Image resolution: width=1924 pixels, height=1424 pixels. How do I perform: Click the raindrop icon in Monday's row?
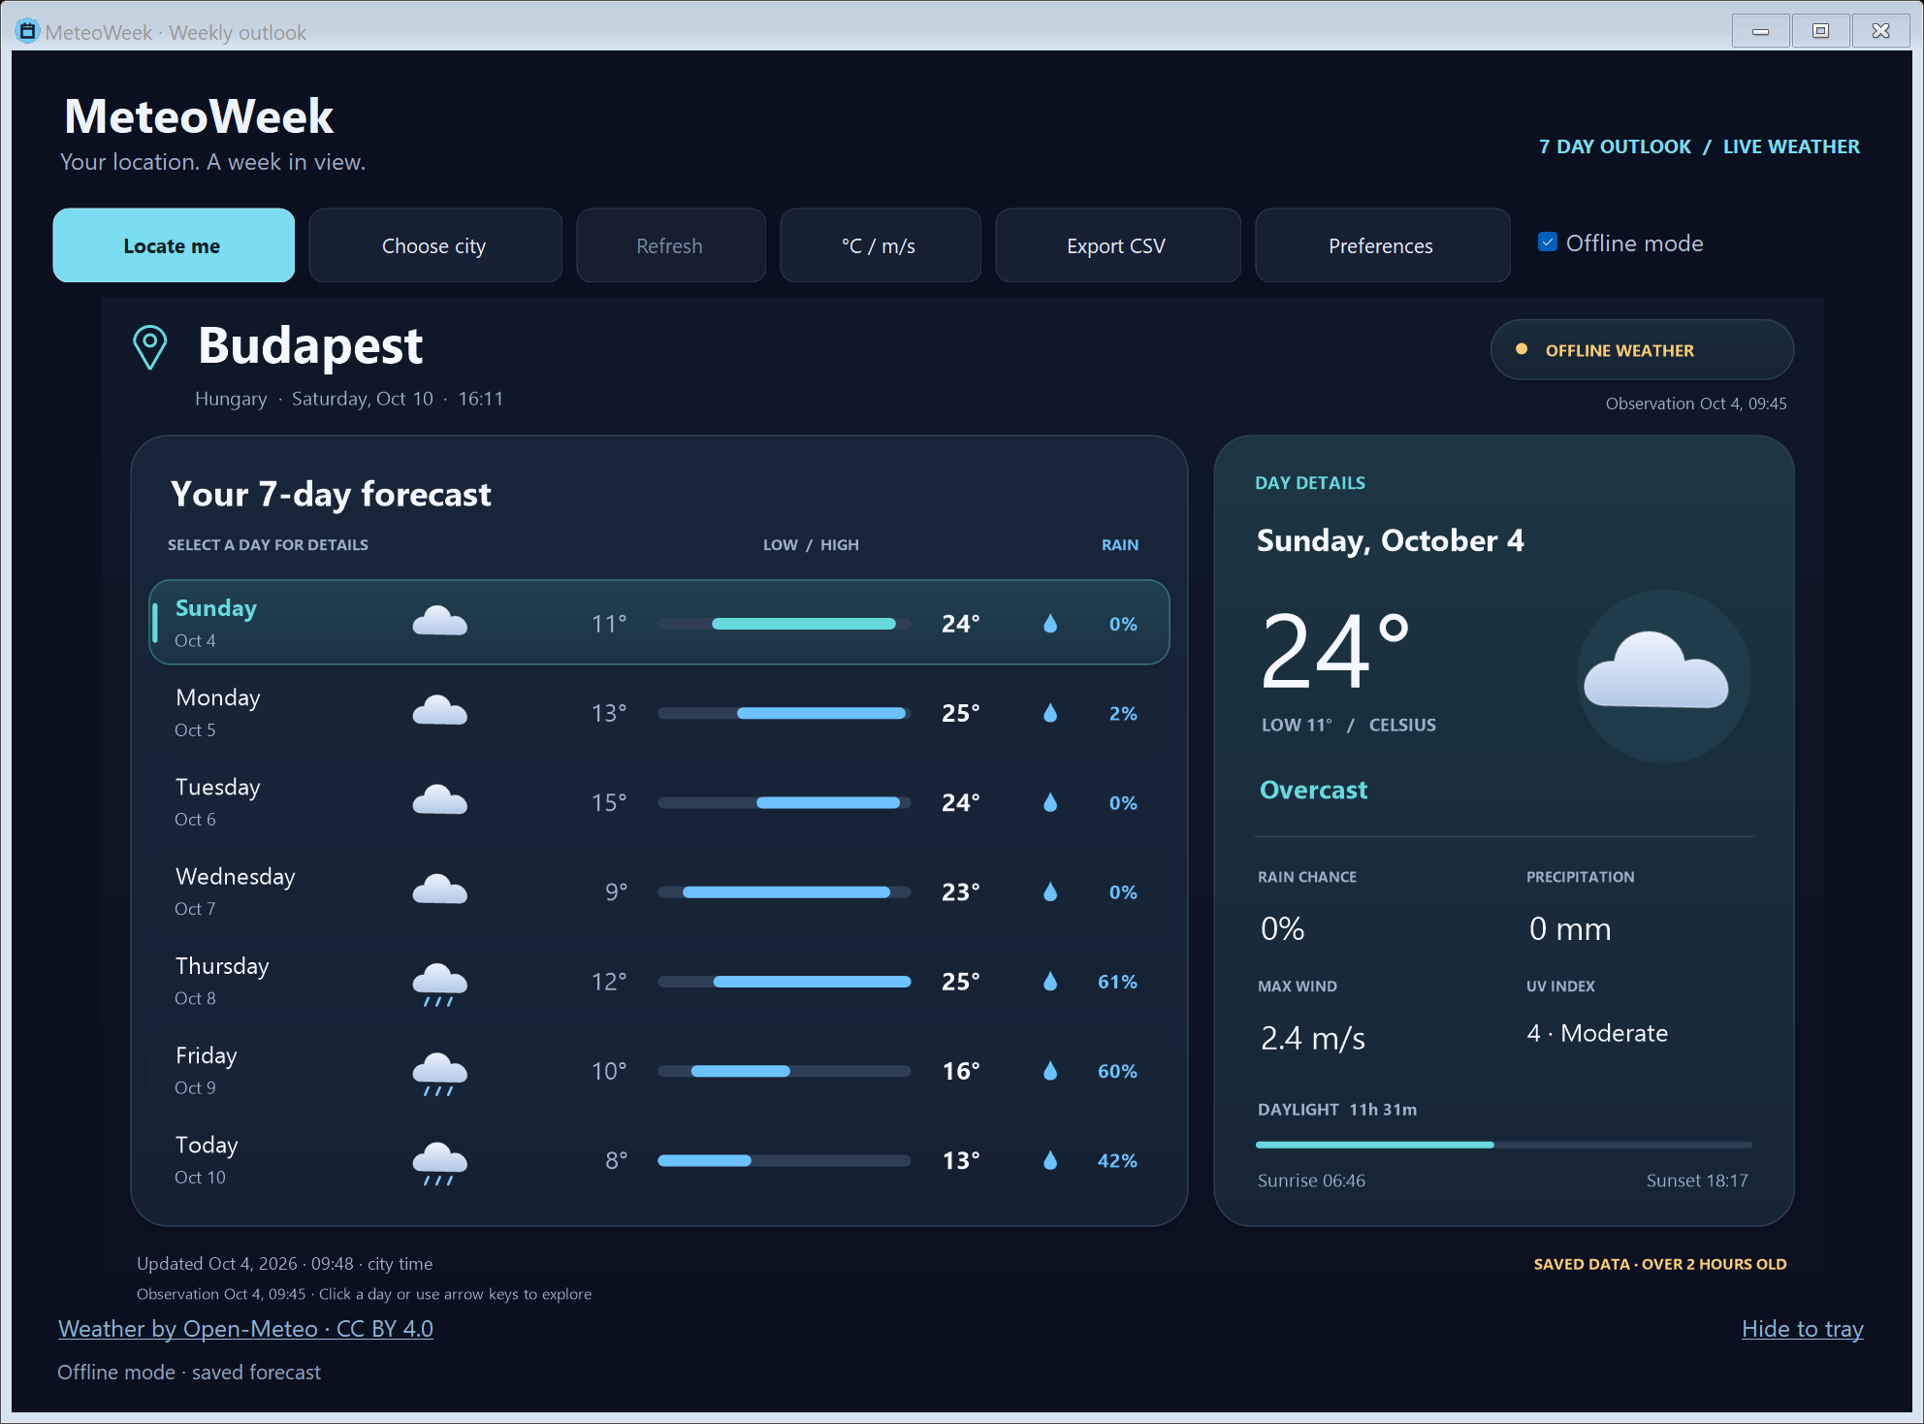(1050, 712)
